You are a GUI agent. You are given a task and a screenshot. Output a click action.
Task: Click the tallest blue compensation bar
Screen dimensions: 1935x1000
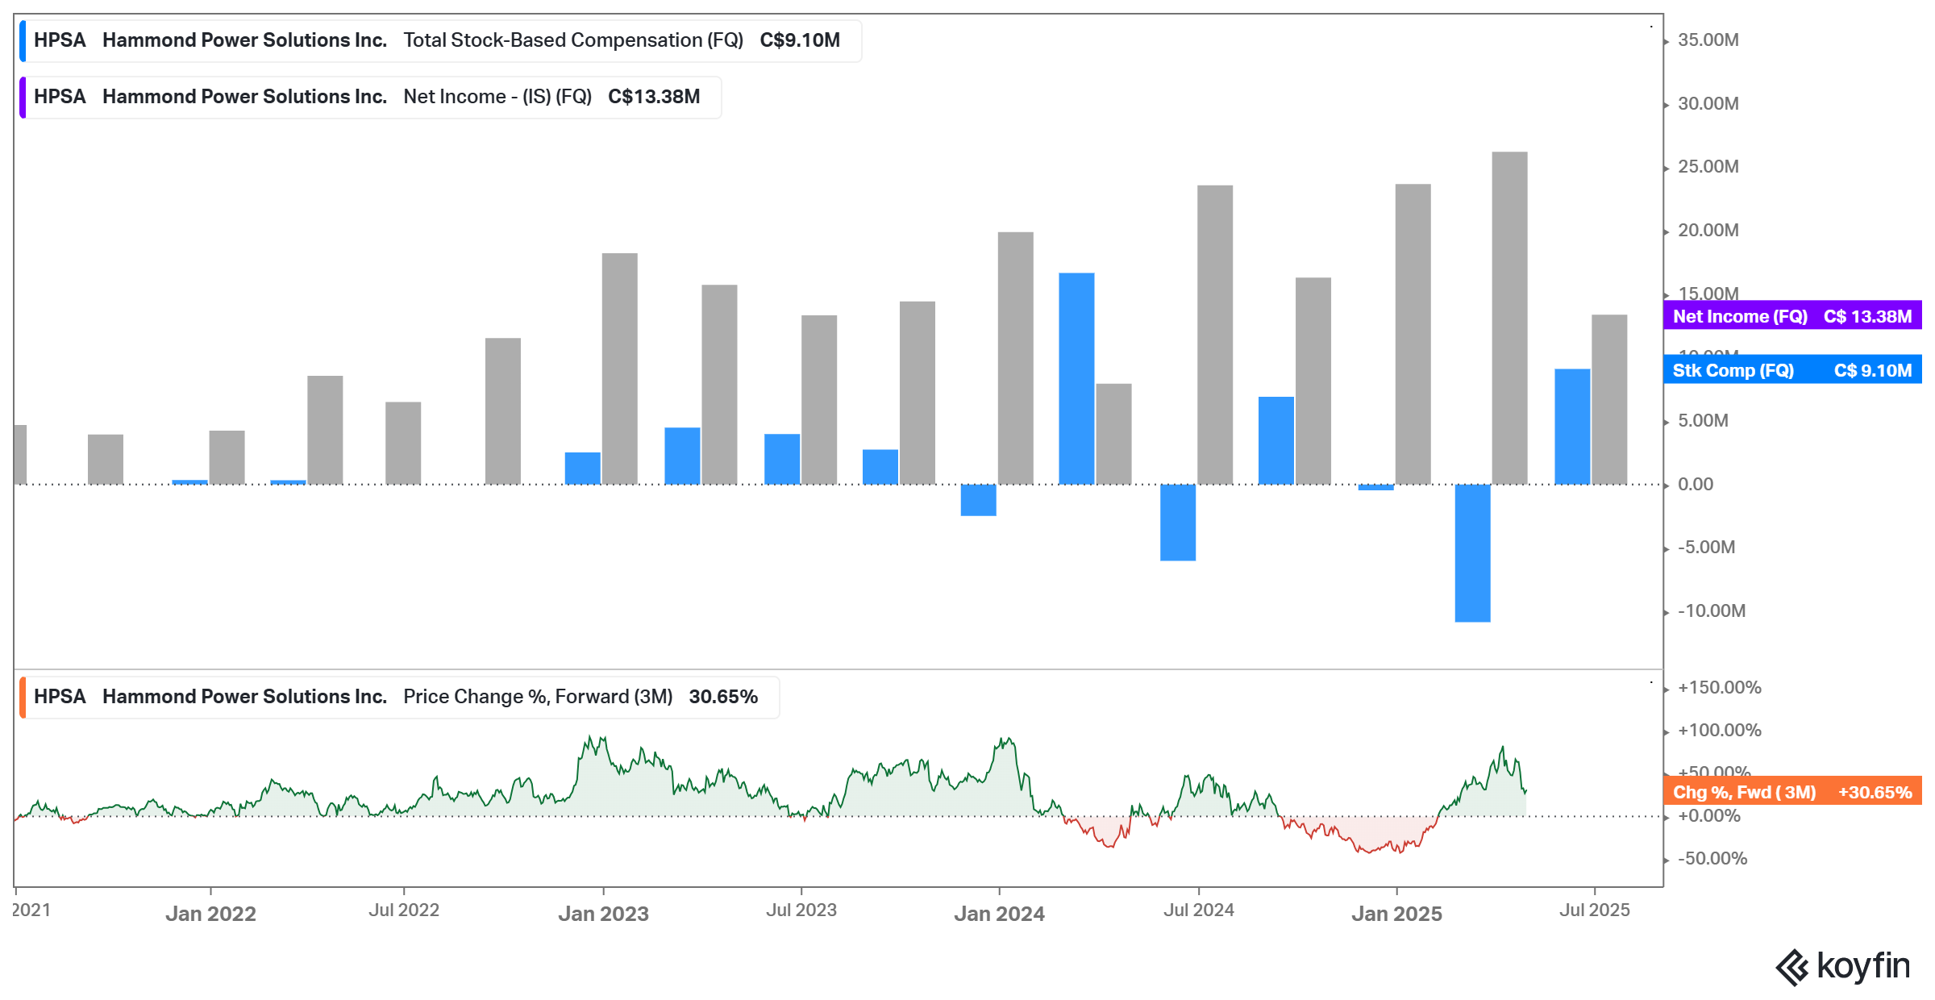(1076, 378)
